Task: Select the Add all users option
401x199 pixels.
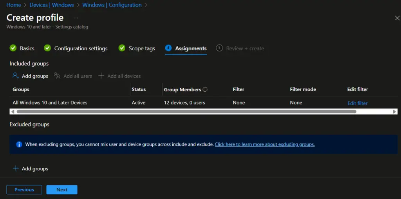Action: tap(73, 76)
